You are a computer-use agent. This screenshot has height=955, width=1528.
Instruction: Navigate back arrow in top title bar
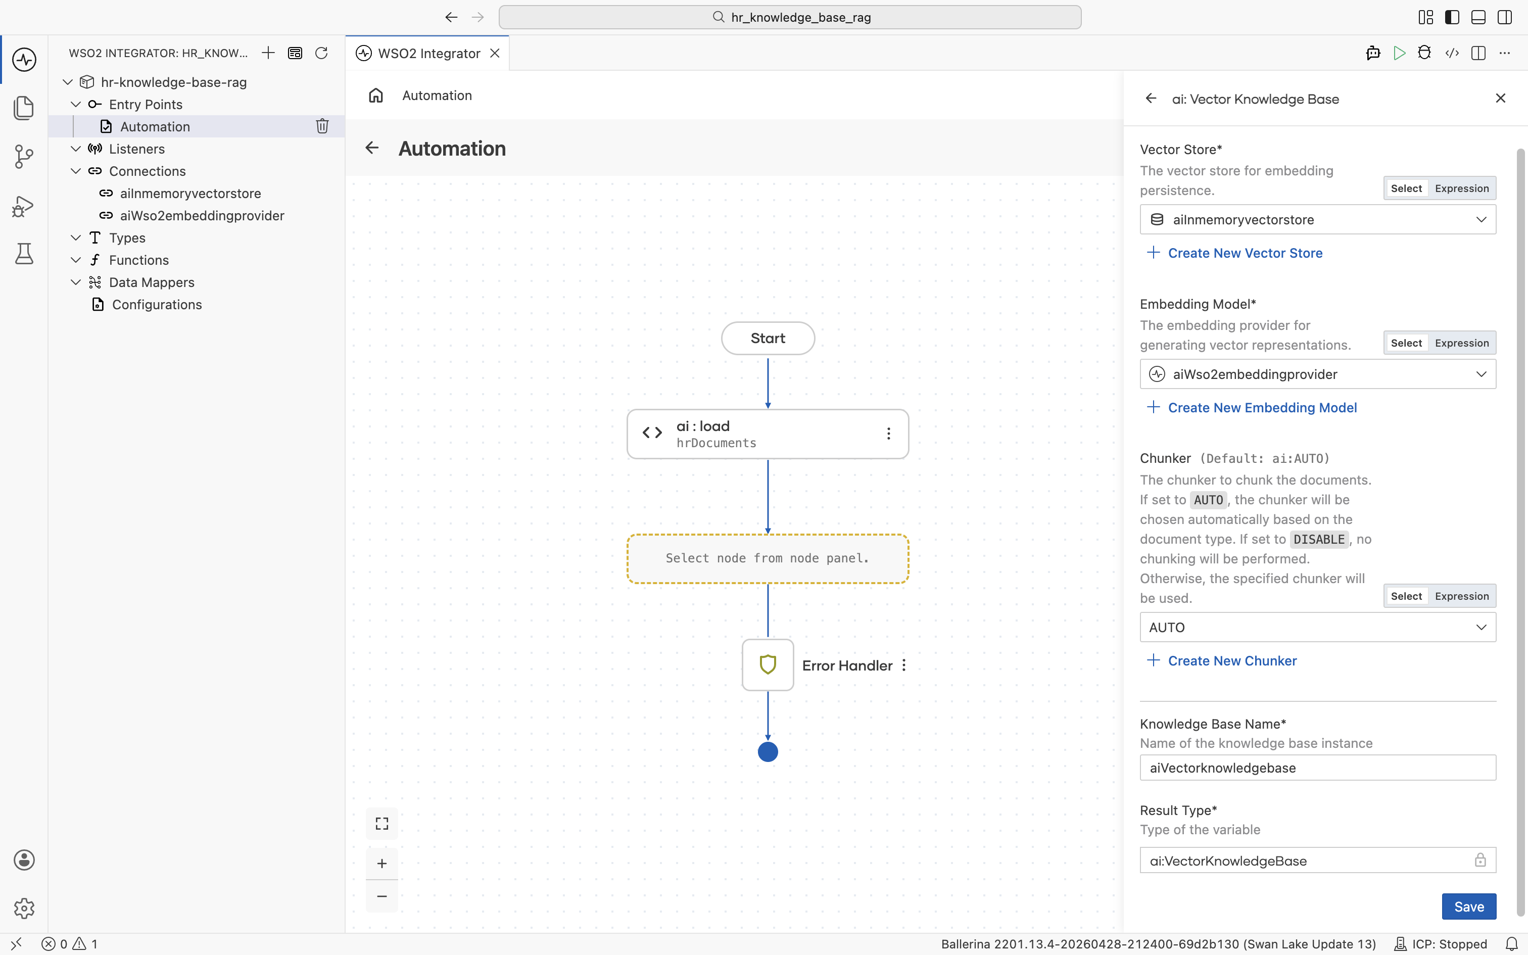(451, 17)
